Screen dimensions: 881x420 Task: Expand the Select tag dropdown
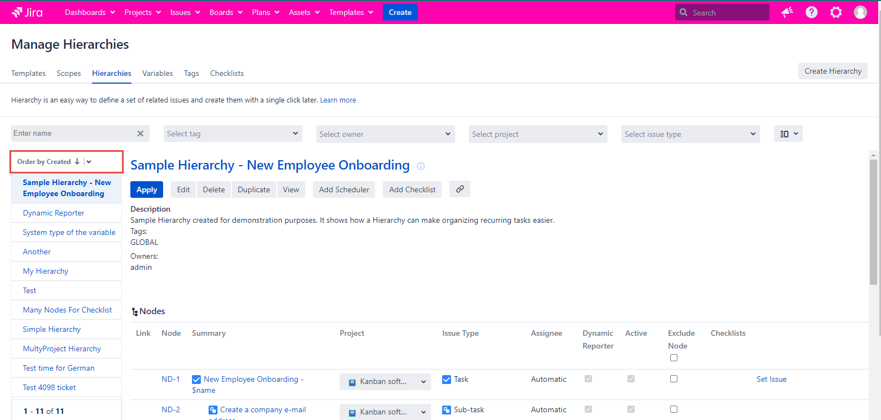[x=232, y=134]
